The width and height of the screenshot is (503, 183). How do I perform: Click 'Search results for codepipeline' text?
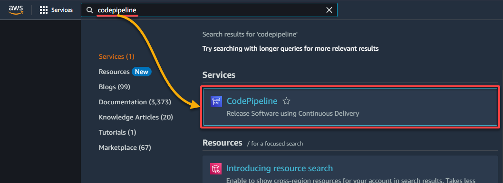[x=250, y=35]
